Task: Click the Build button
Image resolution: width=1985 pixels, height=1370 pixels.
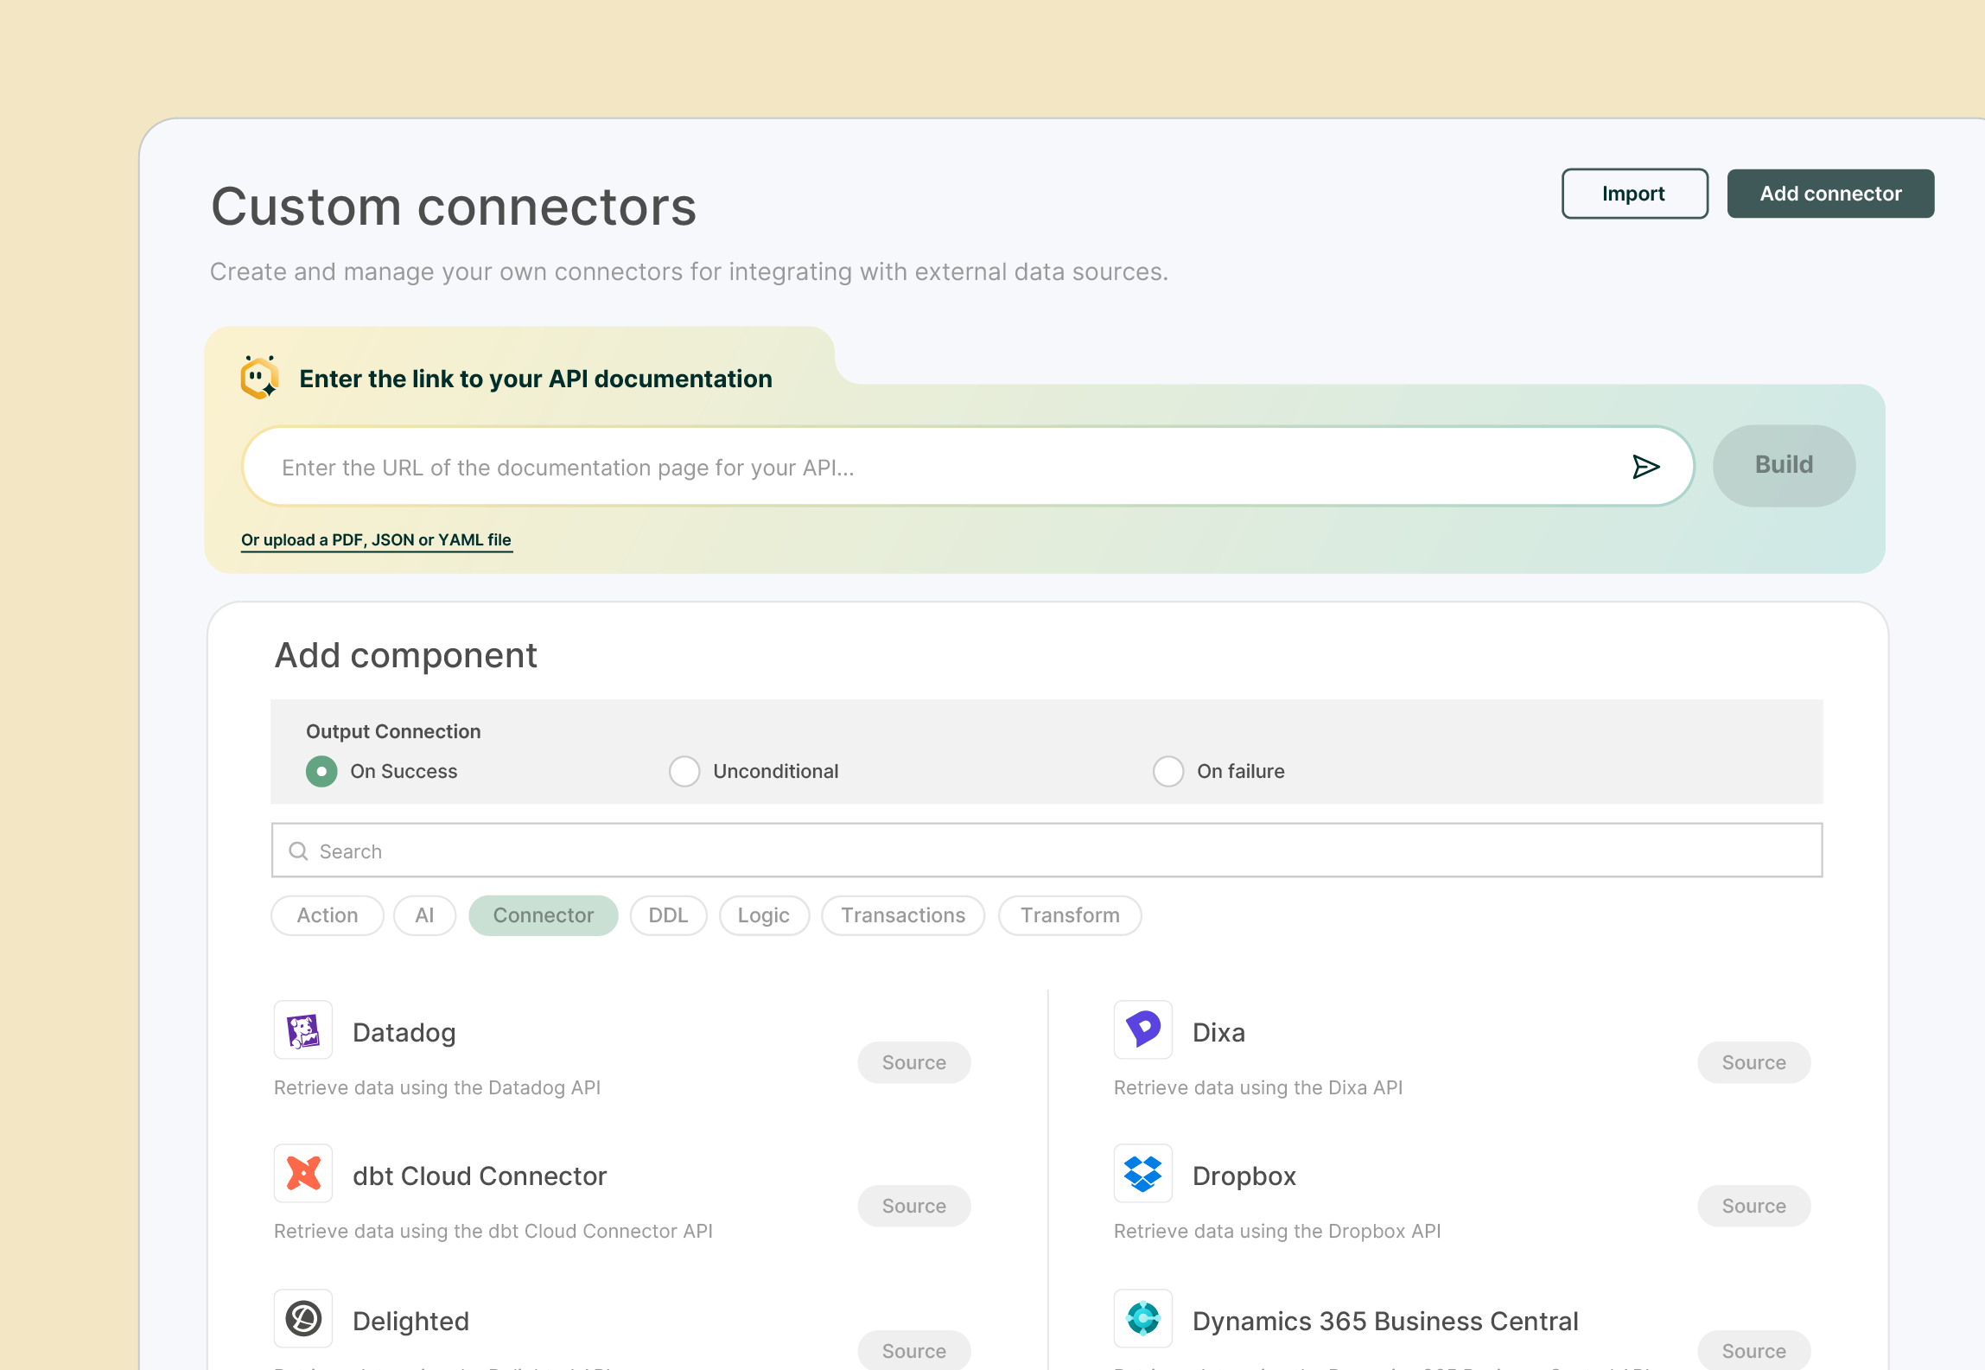Action: (1783, 465)
